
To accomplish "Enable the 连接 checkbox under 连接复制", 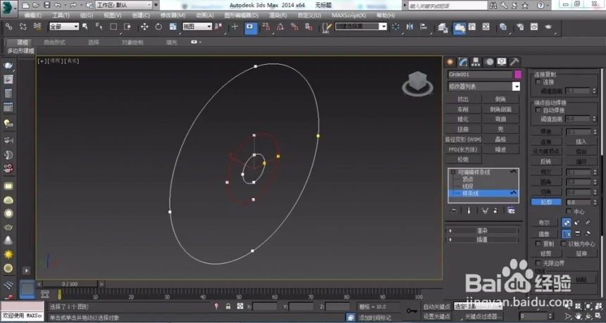I will point(538,82).
